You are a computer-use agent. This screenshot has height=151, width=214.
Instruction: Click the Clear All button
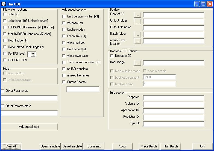[x=11, y=146]
